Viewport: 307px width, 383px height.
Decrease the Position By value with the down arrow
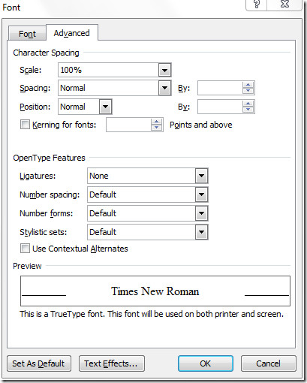click(248, 110)
